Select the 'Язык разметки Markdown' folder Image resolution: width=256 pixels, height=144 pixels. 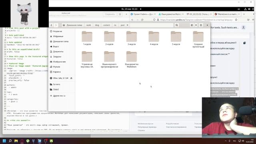pos(132,60)
